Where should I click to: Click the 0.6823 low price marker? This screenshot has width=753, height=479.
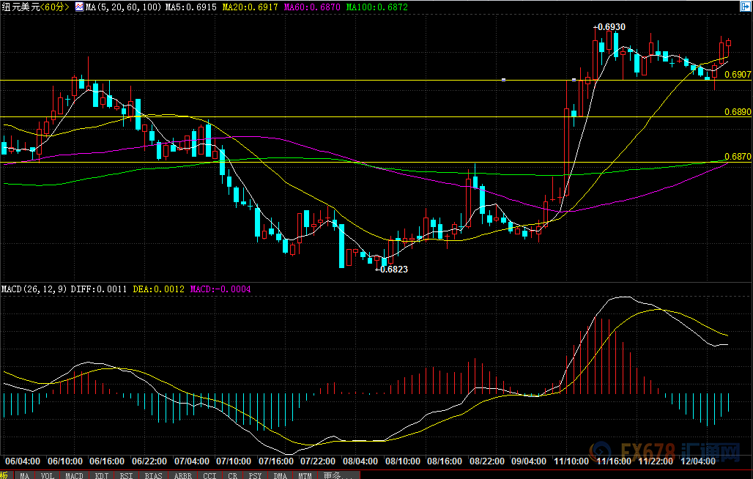391,270
